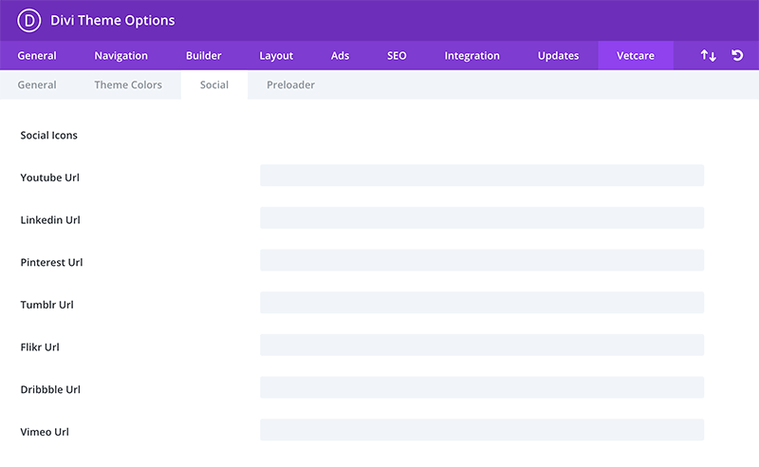Click the Tumblr Url input field
Viewport: 759px width, 467px height.
[482, 302]
